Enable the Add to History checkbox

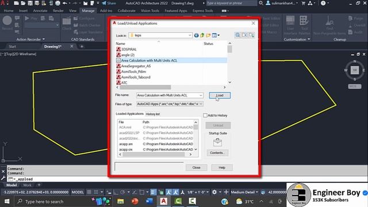pyautogui.click(x=205, y=115)
